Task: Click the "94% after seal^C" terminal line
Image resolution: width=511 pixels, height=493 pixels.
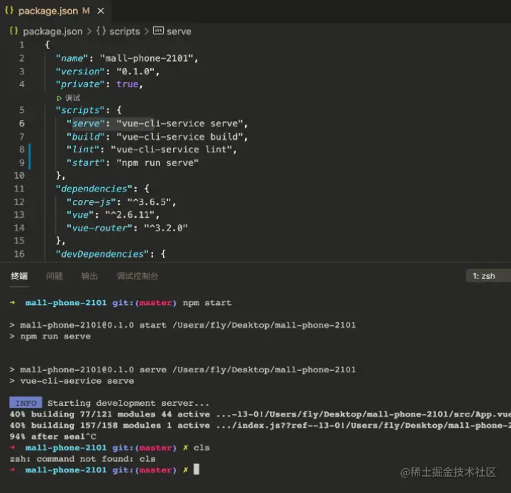Action: (x=52, y=436)
